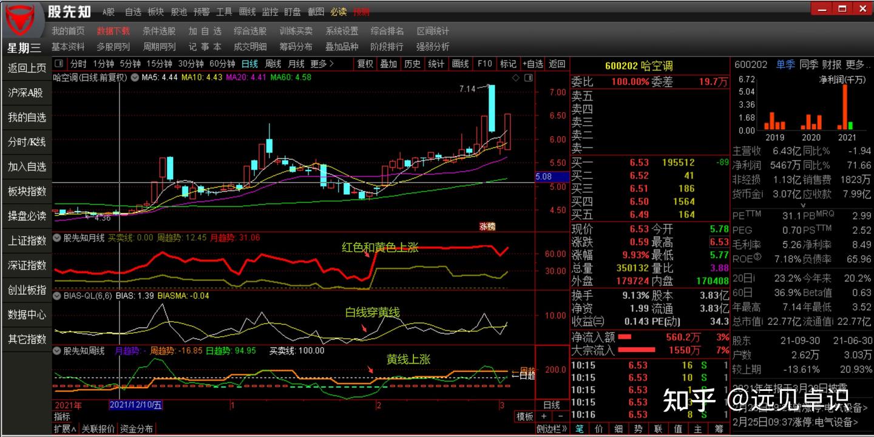Open 筹码分布 chip distribution
The width and height of the screenshot is (874, 437).
(296, 47)
